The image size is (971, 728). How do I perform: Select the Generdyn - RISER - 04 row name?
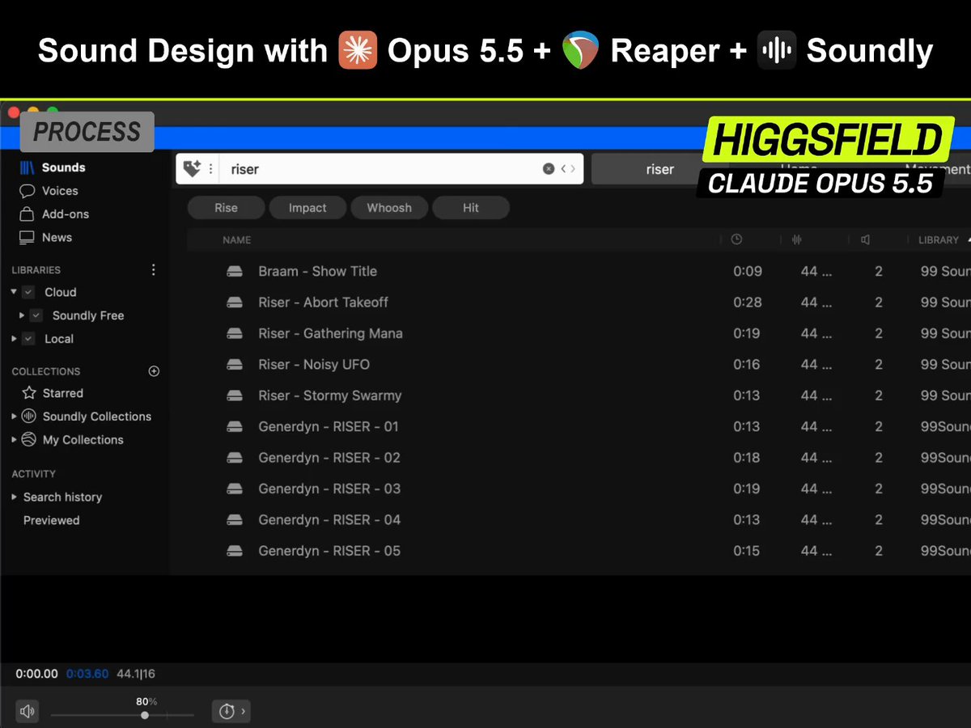point(329,520)
